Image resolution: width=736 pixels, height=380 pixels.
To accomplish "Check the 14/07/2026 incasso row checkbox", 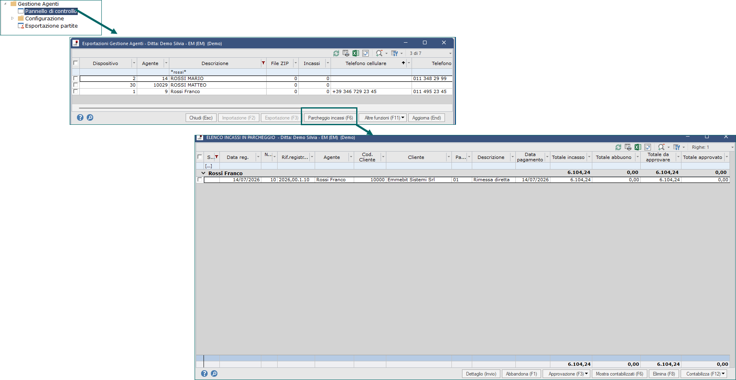I will (200, 180).
